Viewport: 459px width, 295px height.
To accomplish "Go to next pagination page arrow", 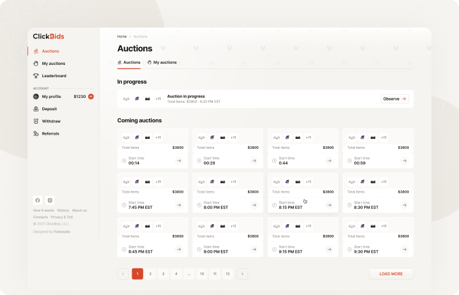I will [242, 274].
